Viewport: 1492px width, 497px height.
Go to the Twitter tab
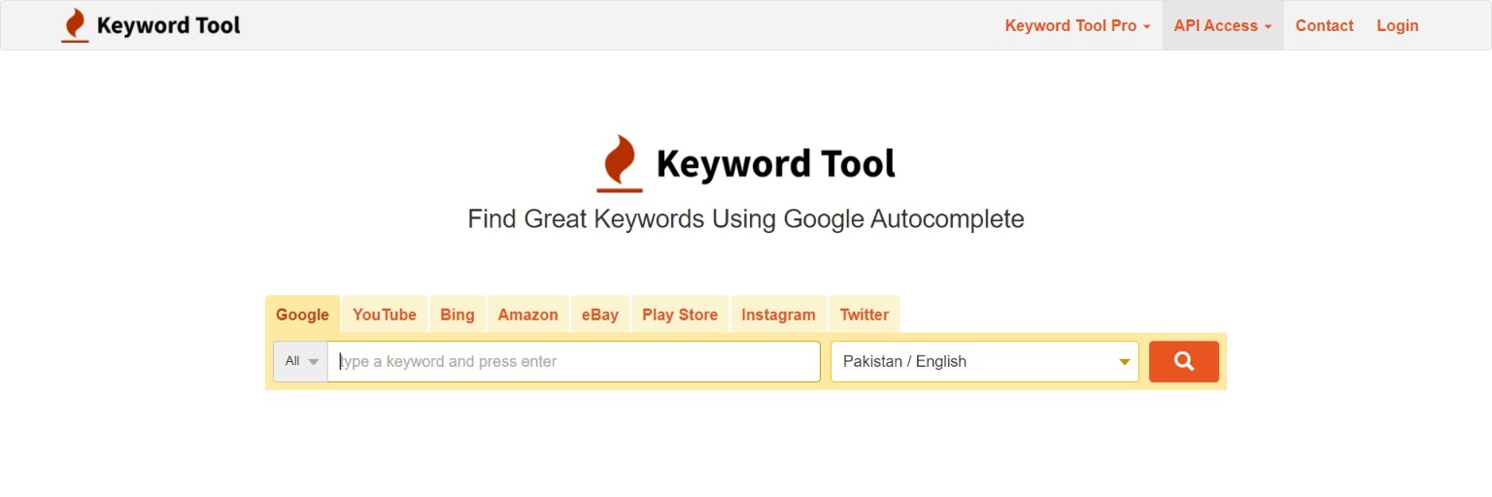point(864,315)
